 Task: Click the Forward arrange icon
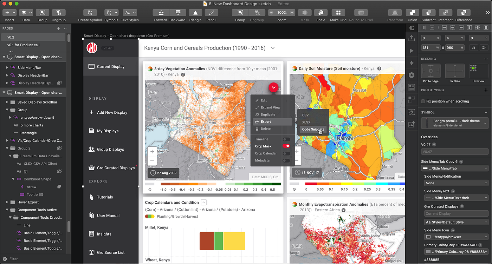point(161,12)
